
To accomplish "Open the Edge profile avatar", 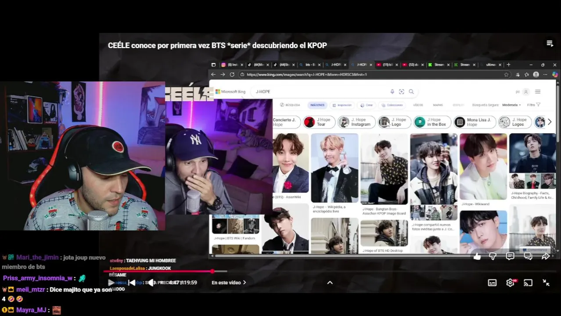I will pos(536,75).
